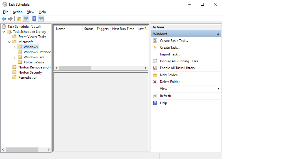
Task: Expand the Windows folder tree node
Action: tap(15, 47)
